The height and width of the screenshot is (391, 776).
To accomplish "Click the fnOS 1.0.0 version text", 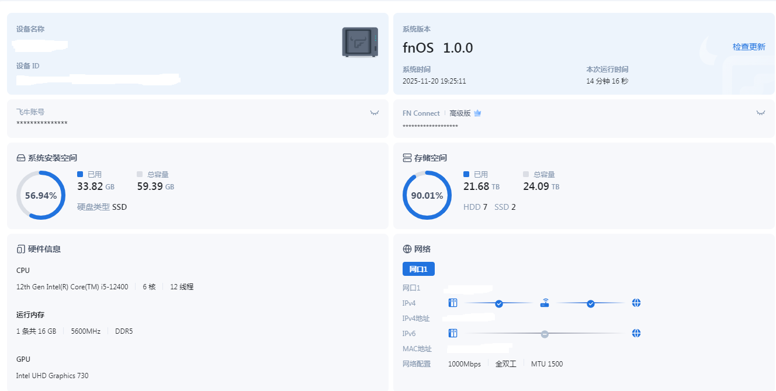I will [x=438, y=48].
